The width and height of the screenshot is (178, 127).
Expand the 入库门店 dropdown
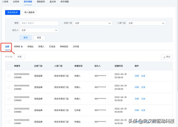146,23
